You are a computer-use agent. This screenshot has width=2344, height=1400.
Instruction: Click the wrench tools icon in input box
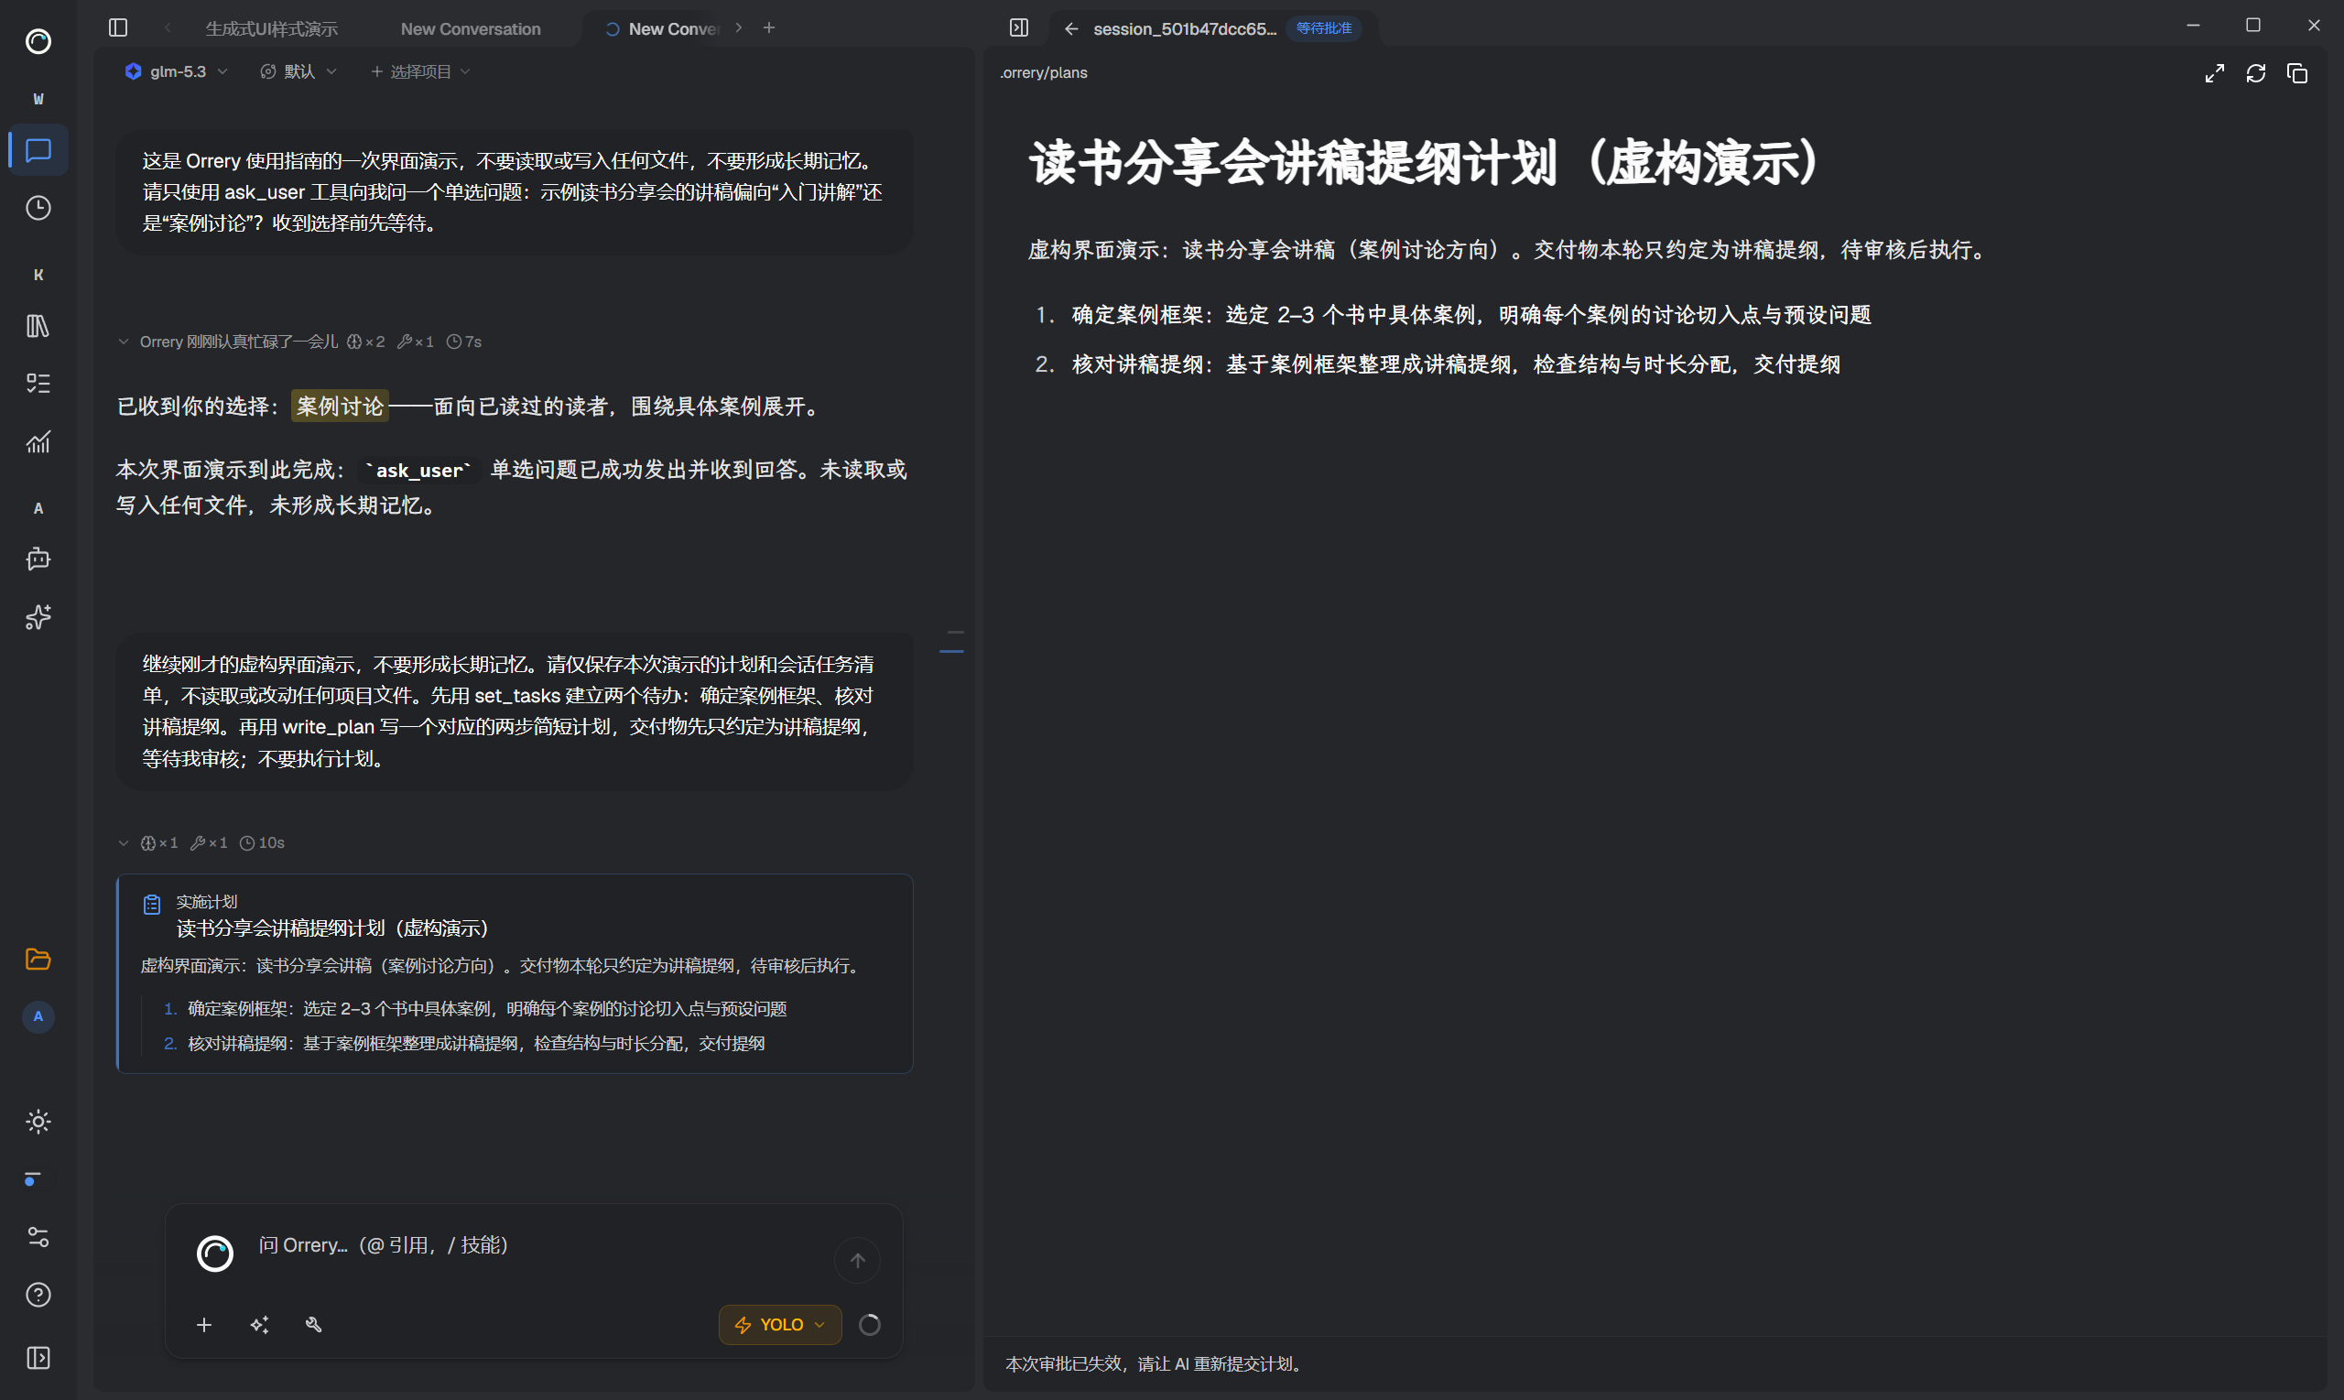coord(314,1325)
